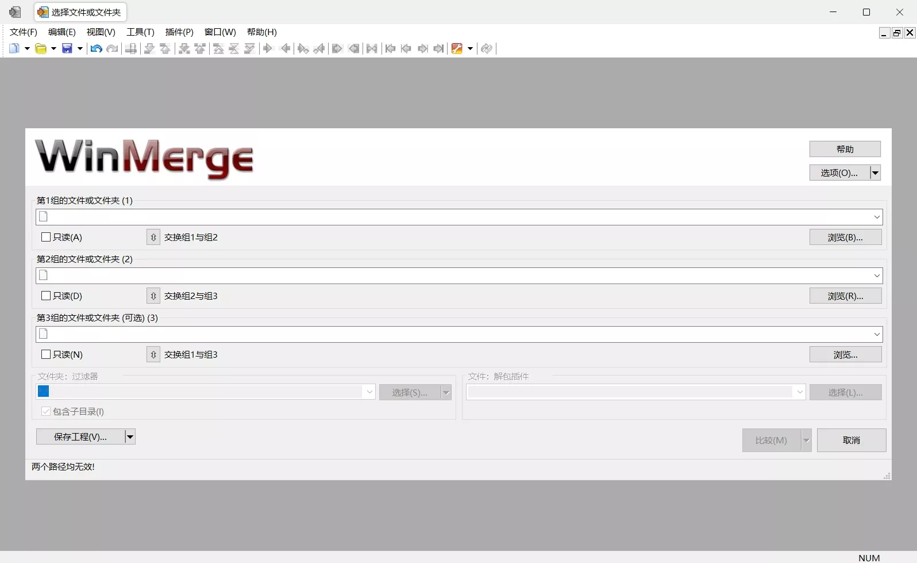The height and width of the screenshot is (563, 917).
Task: Open dropdown arrow next to Open folder icon
Action: click(53, 48)
